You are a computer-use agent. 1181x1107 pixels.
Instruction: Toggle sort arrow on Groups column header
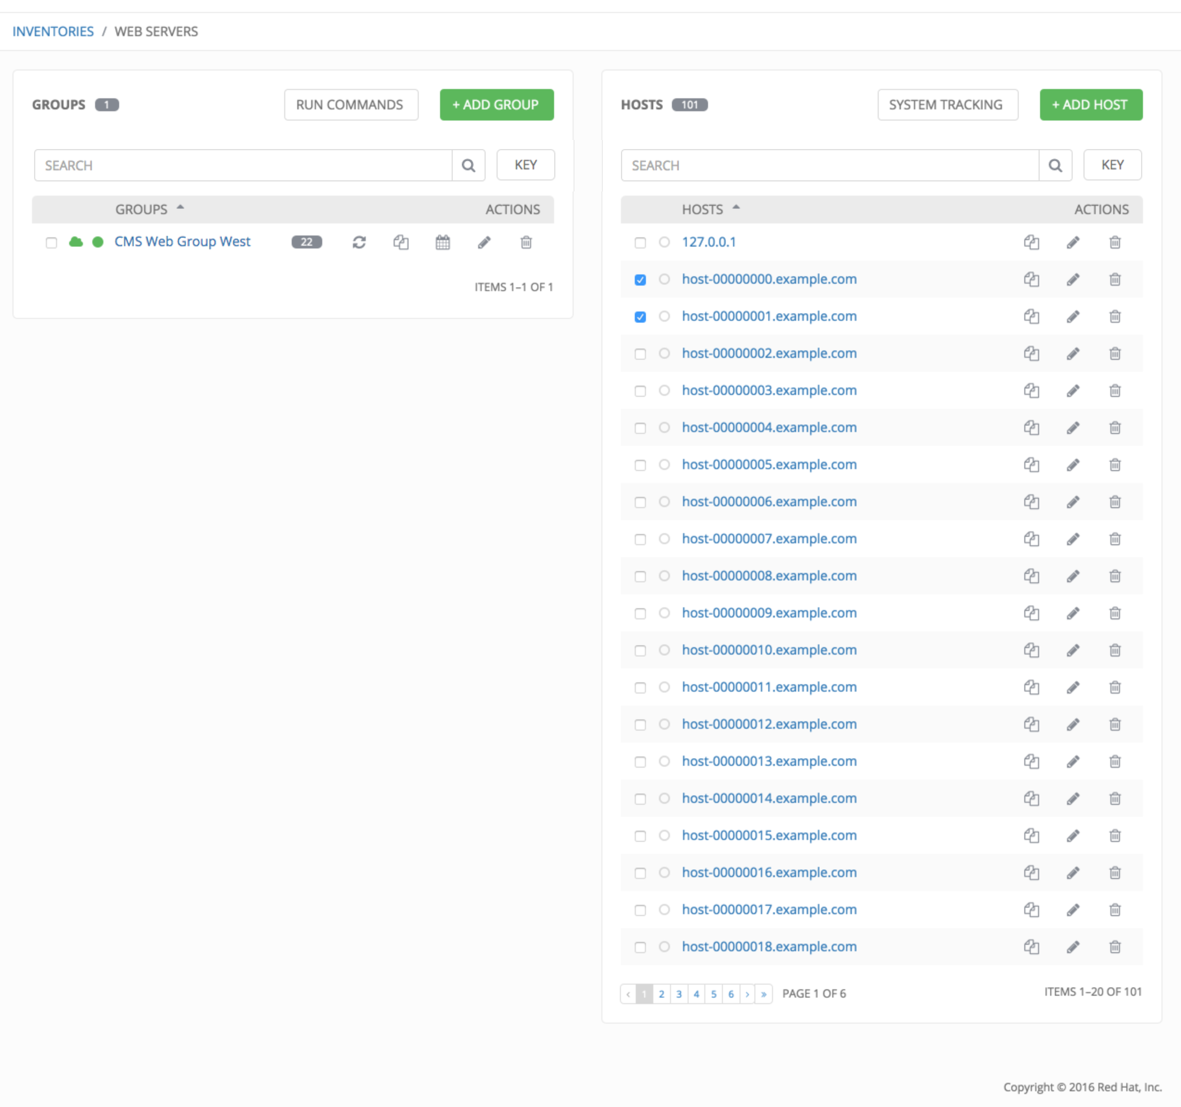pos(180,208)
